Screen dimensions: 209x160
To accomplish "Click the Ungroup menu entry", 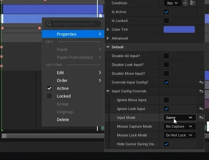I will pos(73,112).
